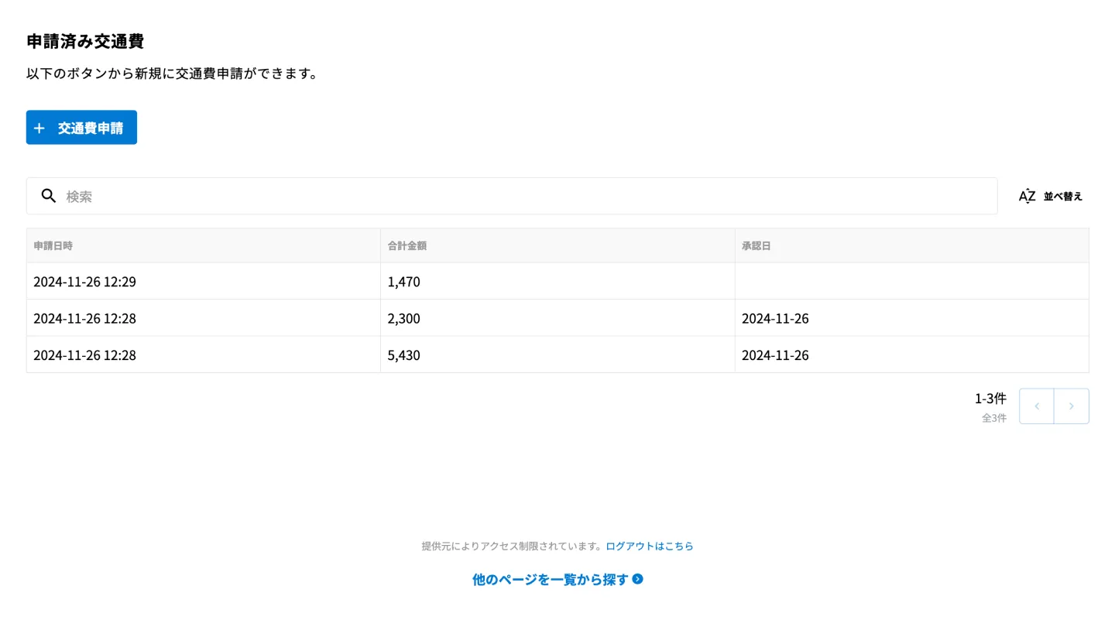Viewport: 1115px width, 627px height.
Task: Focus the 検索 search input field
Action: 527,197
